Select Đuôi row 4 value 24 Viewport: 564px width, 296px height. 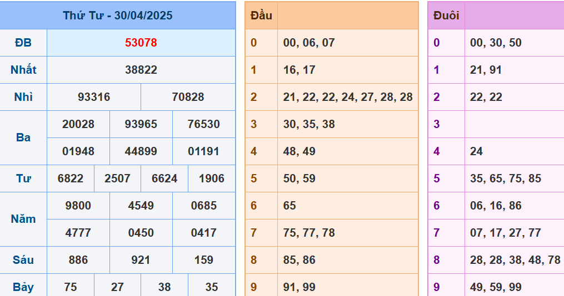pyautogui.click(x=476, y=151)
